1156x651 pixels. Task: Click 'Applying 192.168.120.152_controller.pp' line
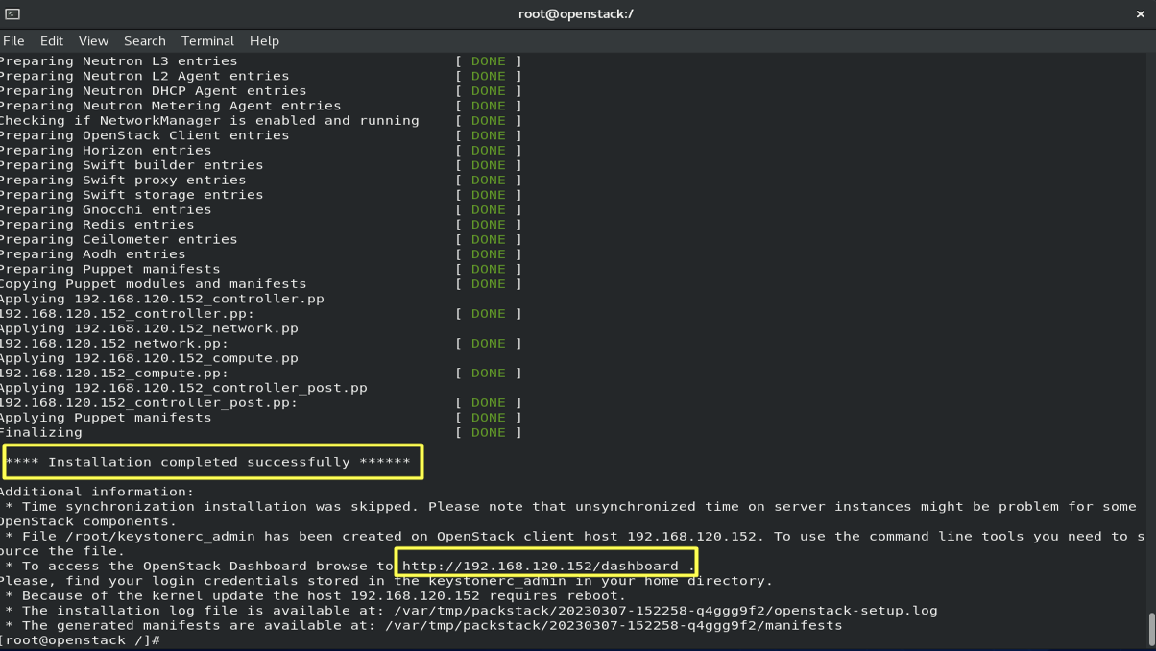[x=161, y=300]
